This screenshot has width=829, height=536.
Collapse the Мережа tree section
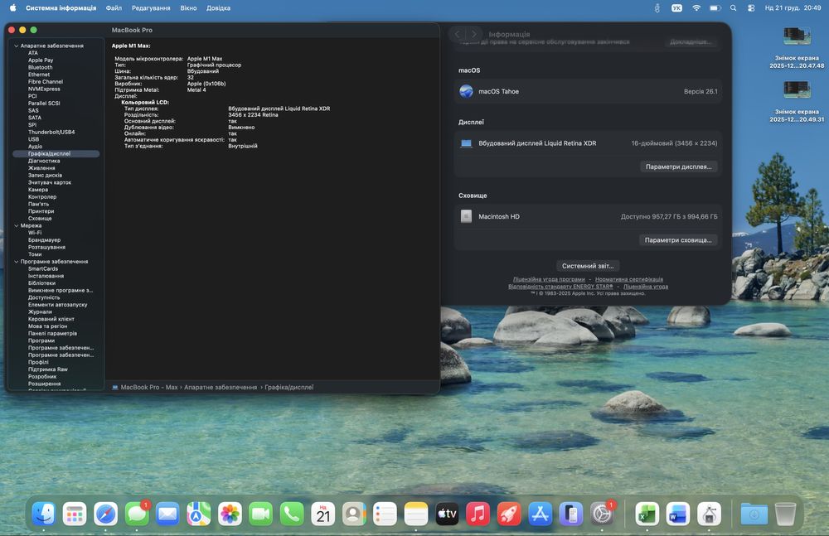[16, 225]
